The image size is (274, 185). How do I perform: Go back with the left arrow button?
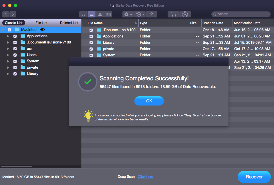coord(6,14)
